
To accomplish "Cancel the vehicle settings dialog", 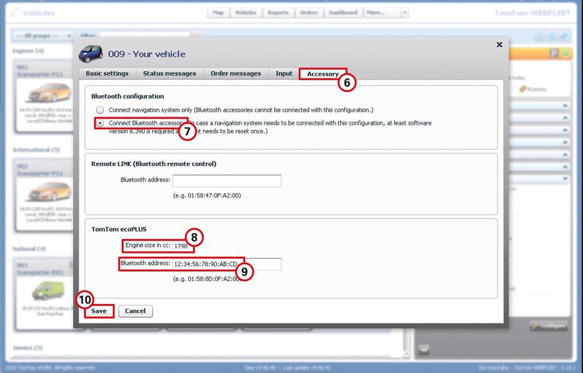I will pos(135,311).
